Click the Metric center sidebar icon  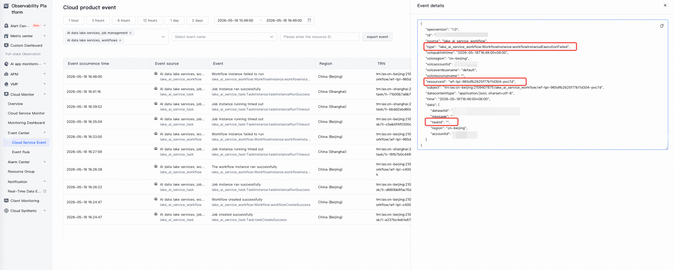(x=6, y=36)
